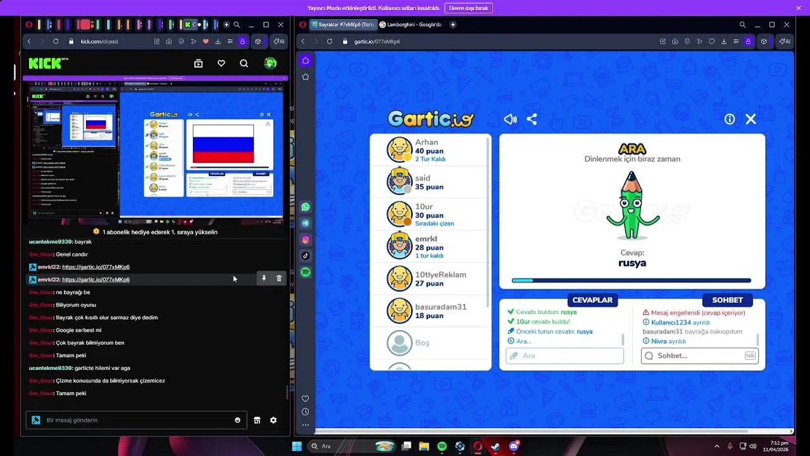
Task: Open Telegram in Opera sidebar
Action: (306, 224)
